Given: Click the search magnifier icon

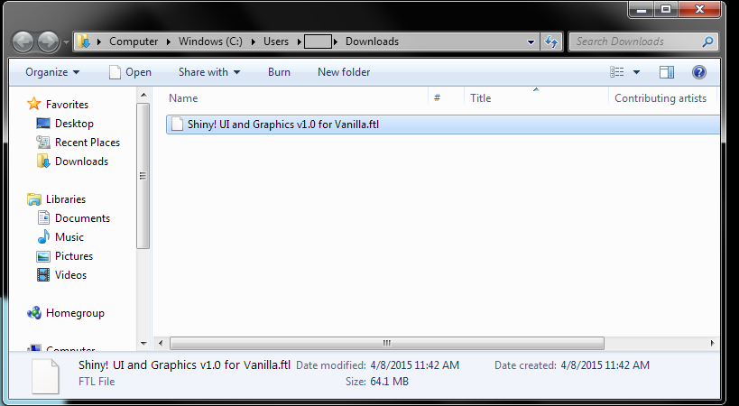Looking at the screenshot, I should 708,42.
